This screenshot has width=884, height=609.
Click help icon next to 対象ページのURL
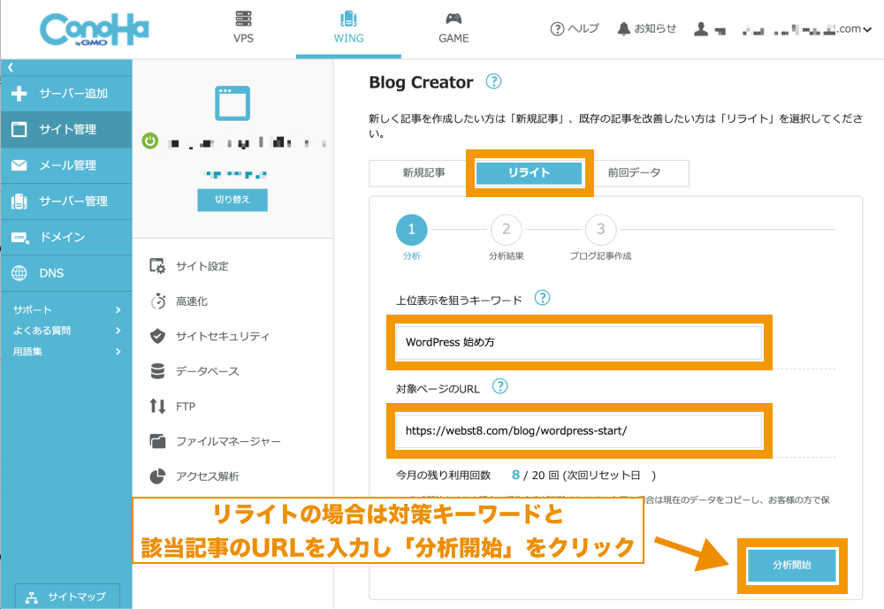[x=500, y=386]
